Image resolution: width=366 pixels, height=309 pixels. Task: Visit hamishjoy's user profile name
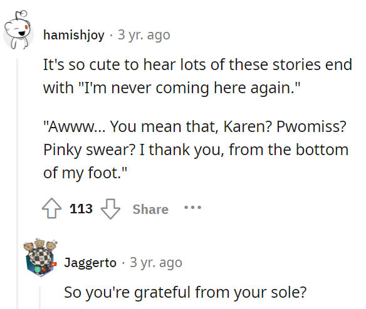pyautogui.click(x=74, y=36)
